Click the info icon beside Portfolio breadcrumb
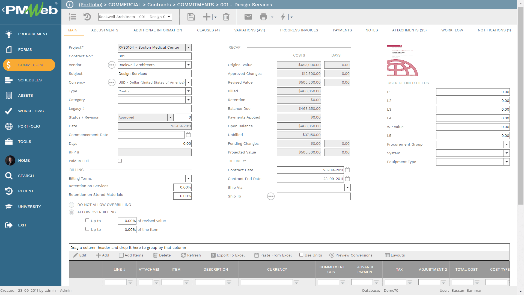Viewport: 524px width, 295px height. 70,5
